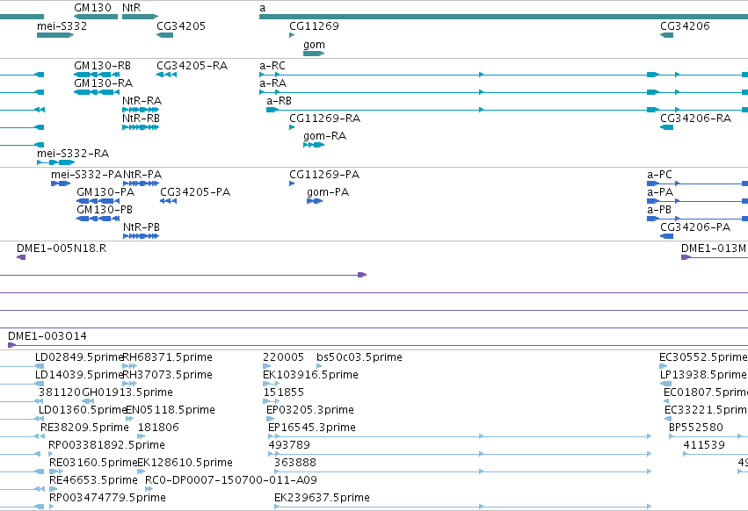Click protein label 'CG34206-PA'

(695, 227)
